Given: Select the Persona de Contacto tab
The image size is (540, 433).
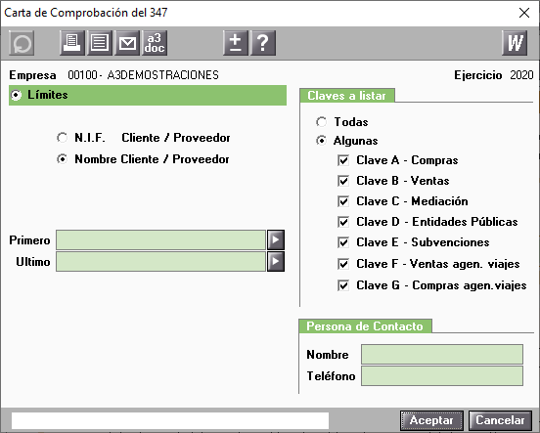Looking at the screenshot, I should click(365, 325).
